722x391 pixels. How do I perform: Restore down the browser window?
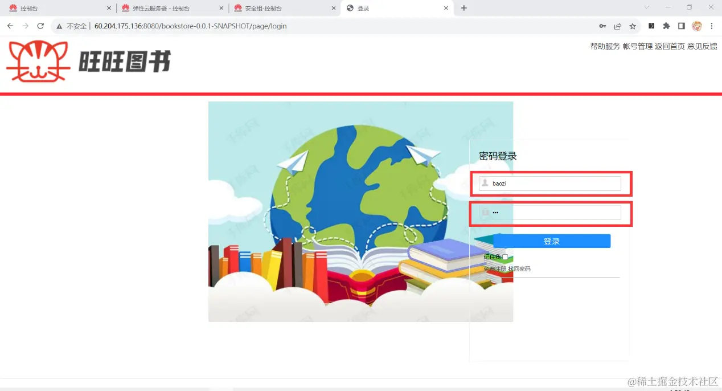[689, 7]
